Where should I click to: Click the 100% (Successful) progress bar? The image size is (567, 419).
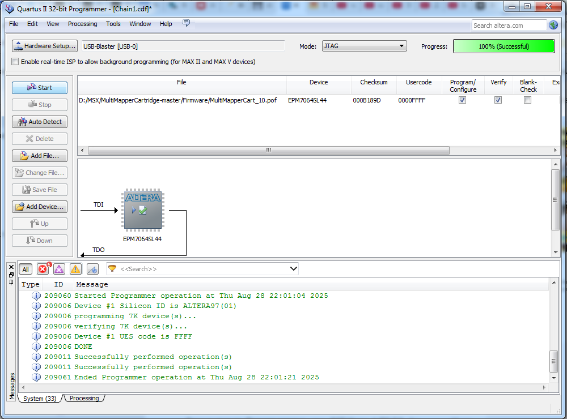(503, 46)
